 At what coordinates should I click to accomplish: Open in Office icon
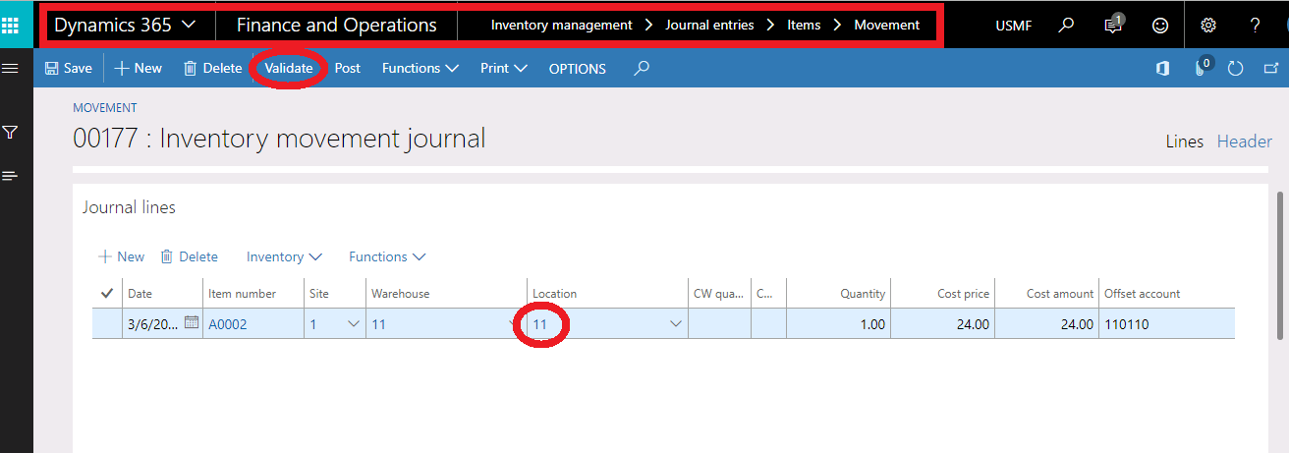pyautogui.click(x=1163, y=69)
